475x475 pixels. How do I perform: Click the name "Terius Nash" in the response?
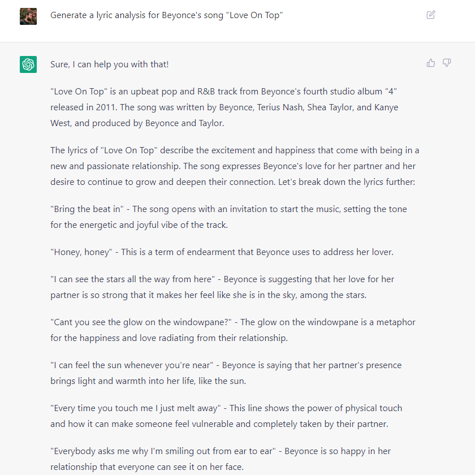(280, 107)
